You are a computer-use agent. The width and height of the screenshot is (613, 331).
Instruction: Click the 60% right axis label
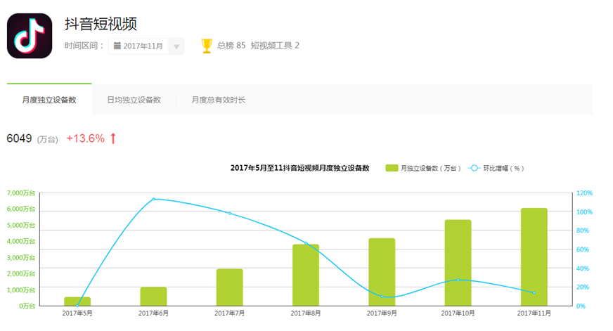click(583, 249)
